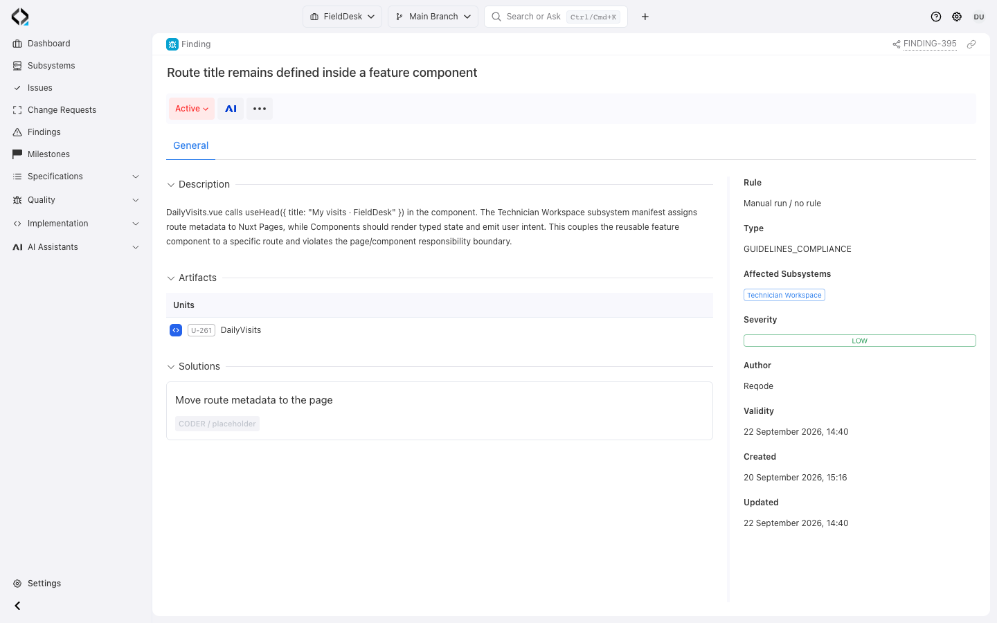Open the DailyVisits unit row

pyautogui.click(x=440, y=330)
